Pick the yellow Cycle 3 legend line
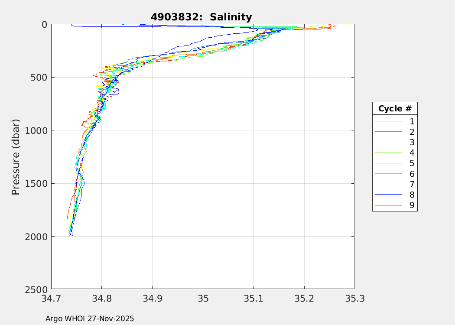 tap(388, 142)
